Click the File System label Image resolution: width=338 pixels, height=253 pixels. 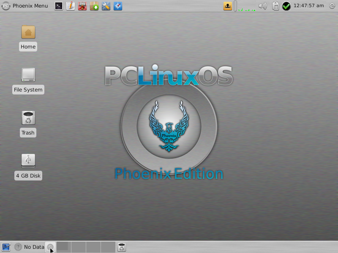click(28, 90)
